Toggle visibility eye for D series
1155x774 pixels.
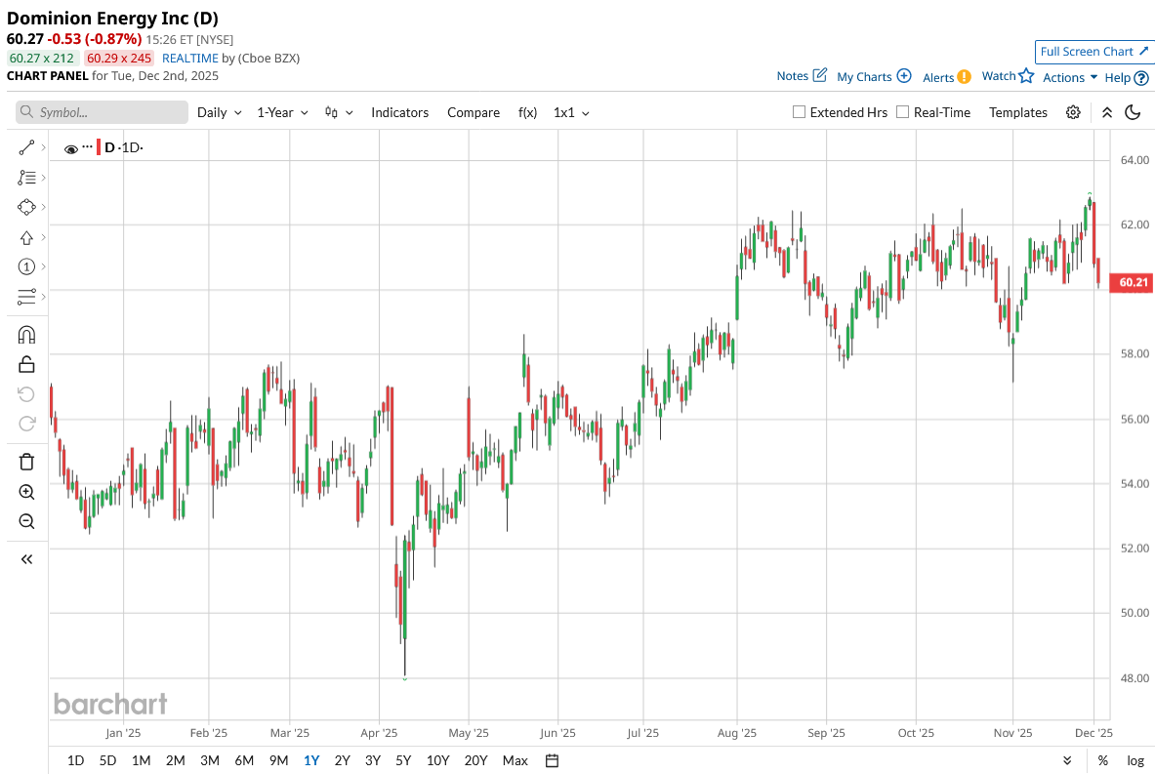coord(70,148)
